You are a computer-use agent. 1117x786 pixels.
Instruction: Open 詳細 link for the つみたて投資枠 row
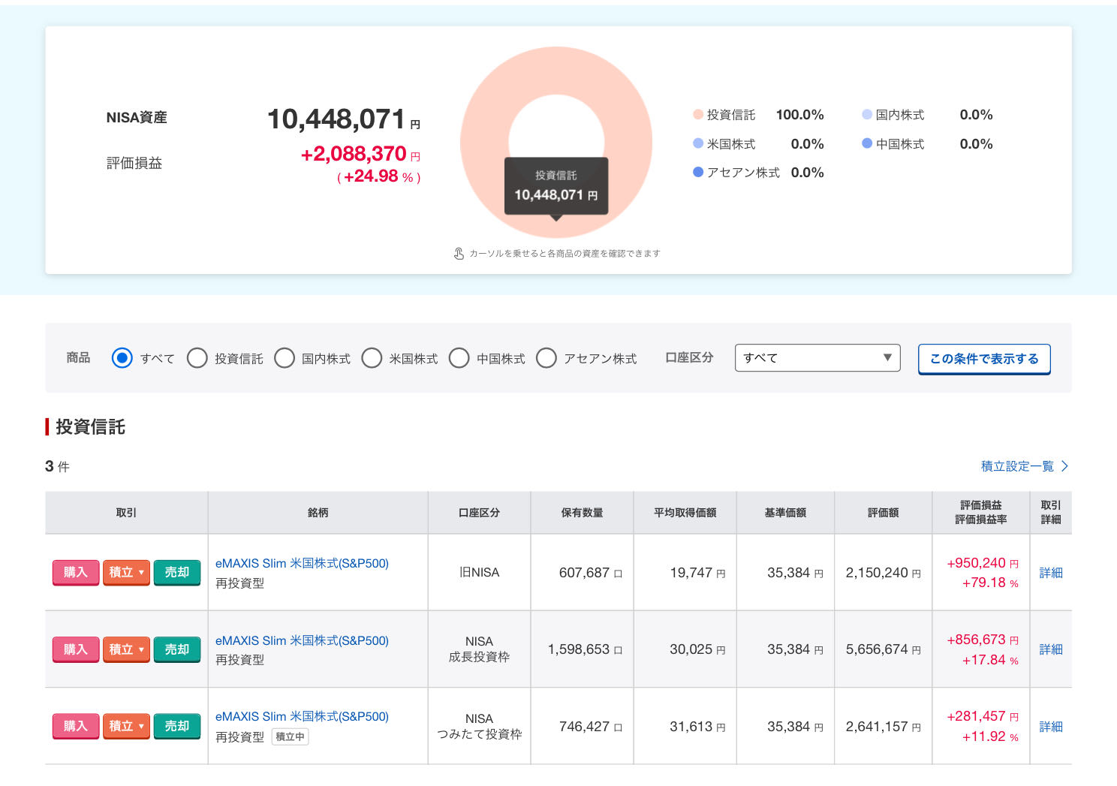(x=1050, y=727)
